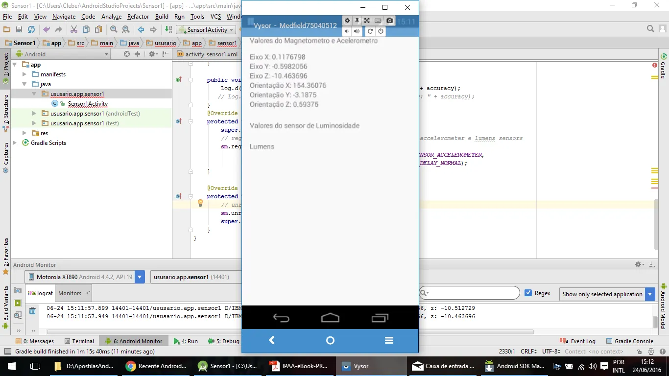Open the Motorola XT890 device dropdown

[x=140, y=277]
